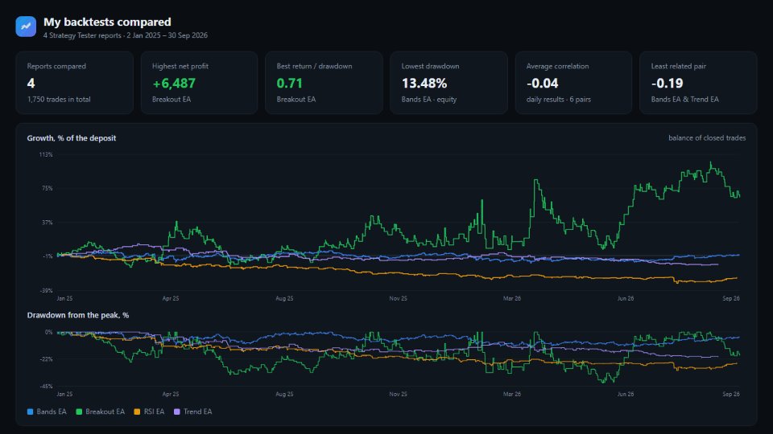Click the 'Growth, % of the deposit' heading
Screen dimensions: 773x434
point(72,138)
